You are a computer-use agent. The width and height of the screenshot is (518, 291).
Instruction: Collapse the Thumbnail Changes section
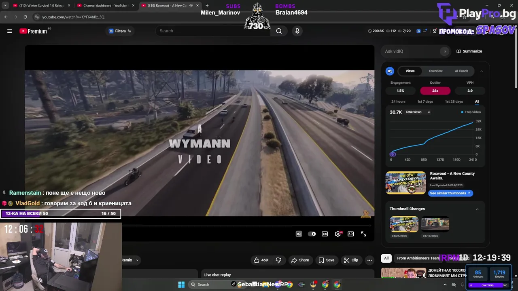click(477, 209)
